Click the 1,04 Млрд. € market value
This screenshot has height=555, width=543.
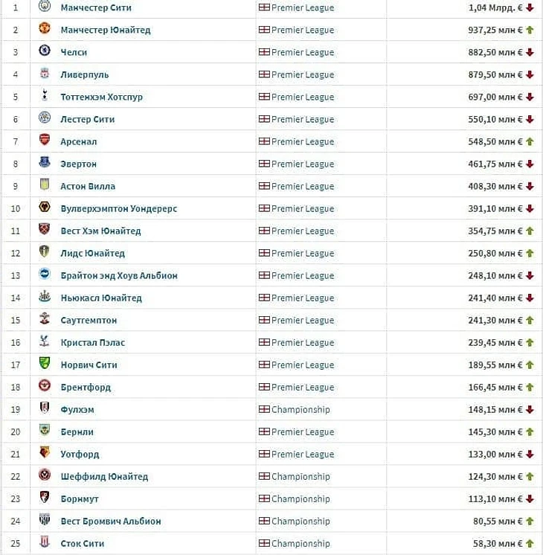495,7
